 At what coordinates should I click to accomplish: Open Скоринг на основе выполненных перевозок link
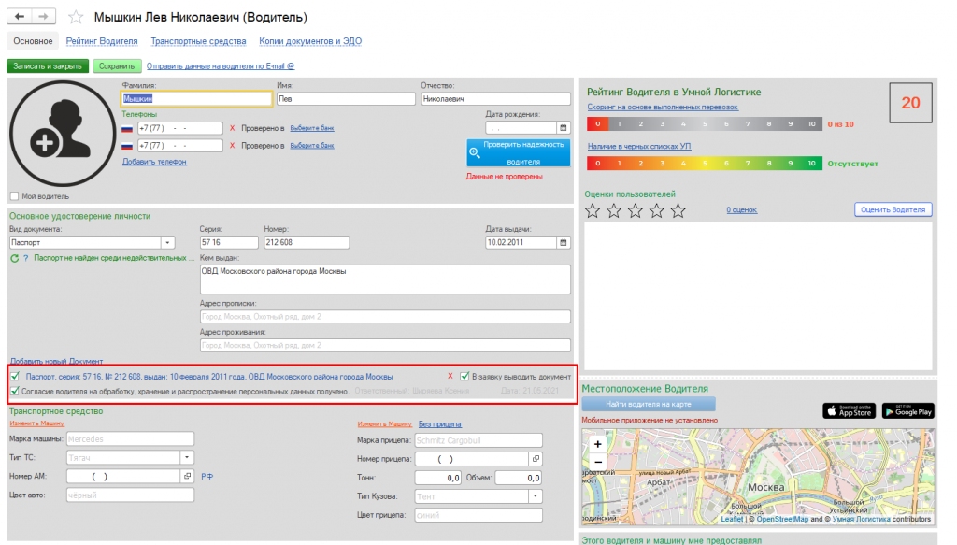click(x=663, y=107)
